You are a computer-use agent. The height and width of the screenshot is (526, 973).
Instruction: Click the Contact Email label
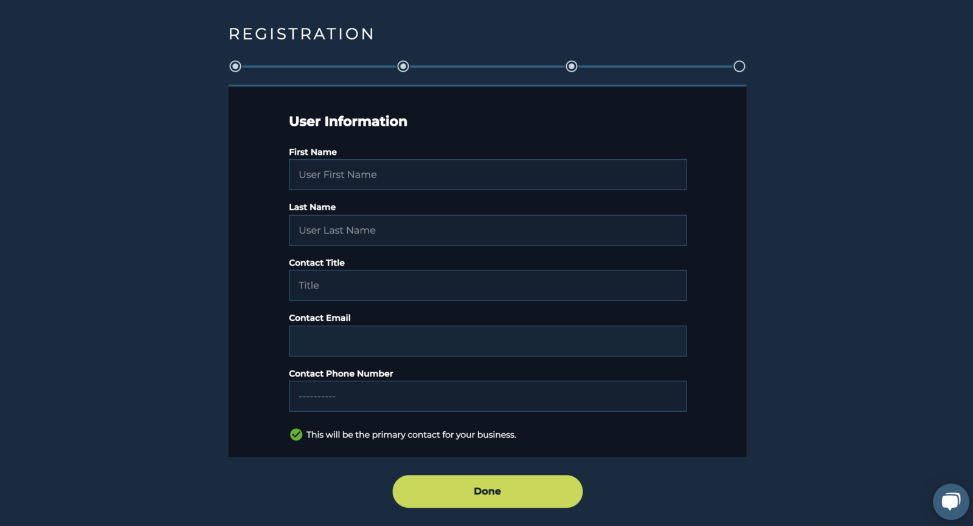(x=320, y=318)
